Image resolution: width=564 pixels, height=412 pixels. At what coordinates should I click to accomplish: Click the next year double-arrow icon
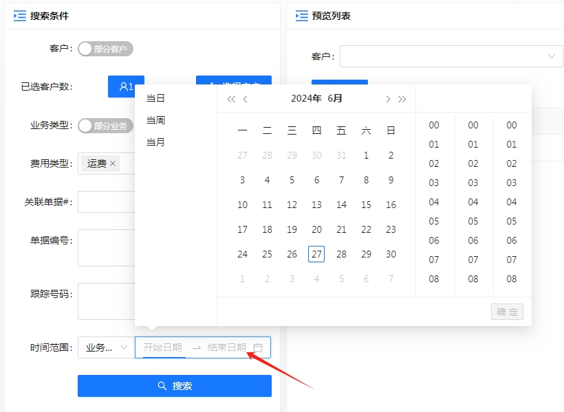pyautogui.click(x=402, y=99)
